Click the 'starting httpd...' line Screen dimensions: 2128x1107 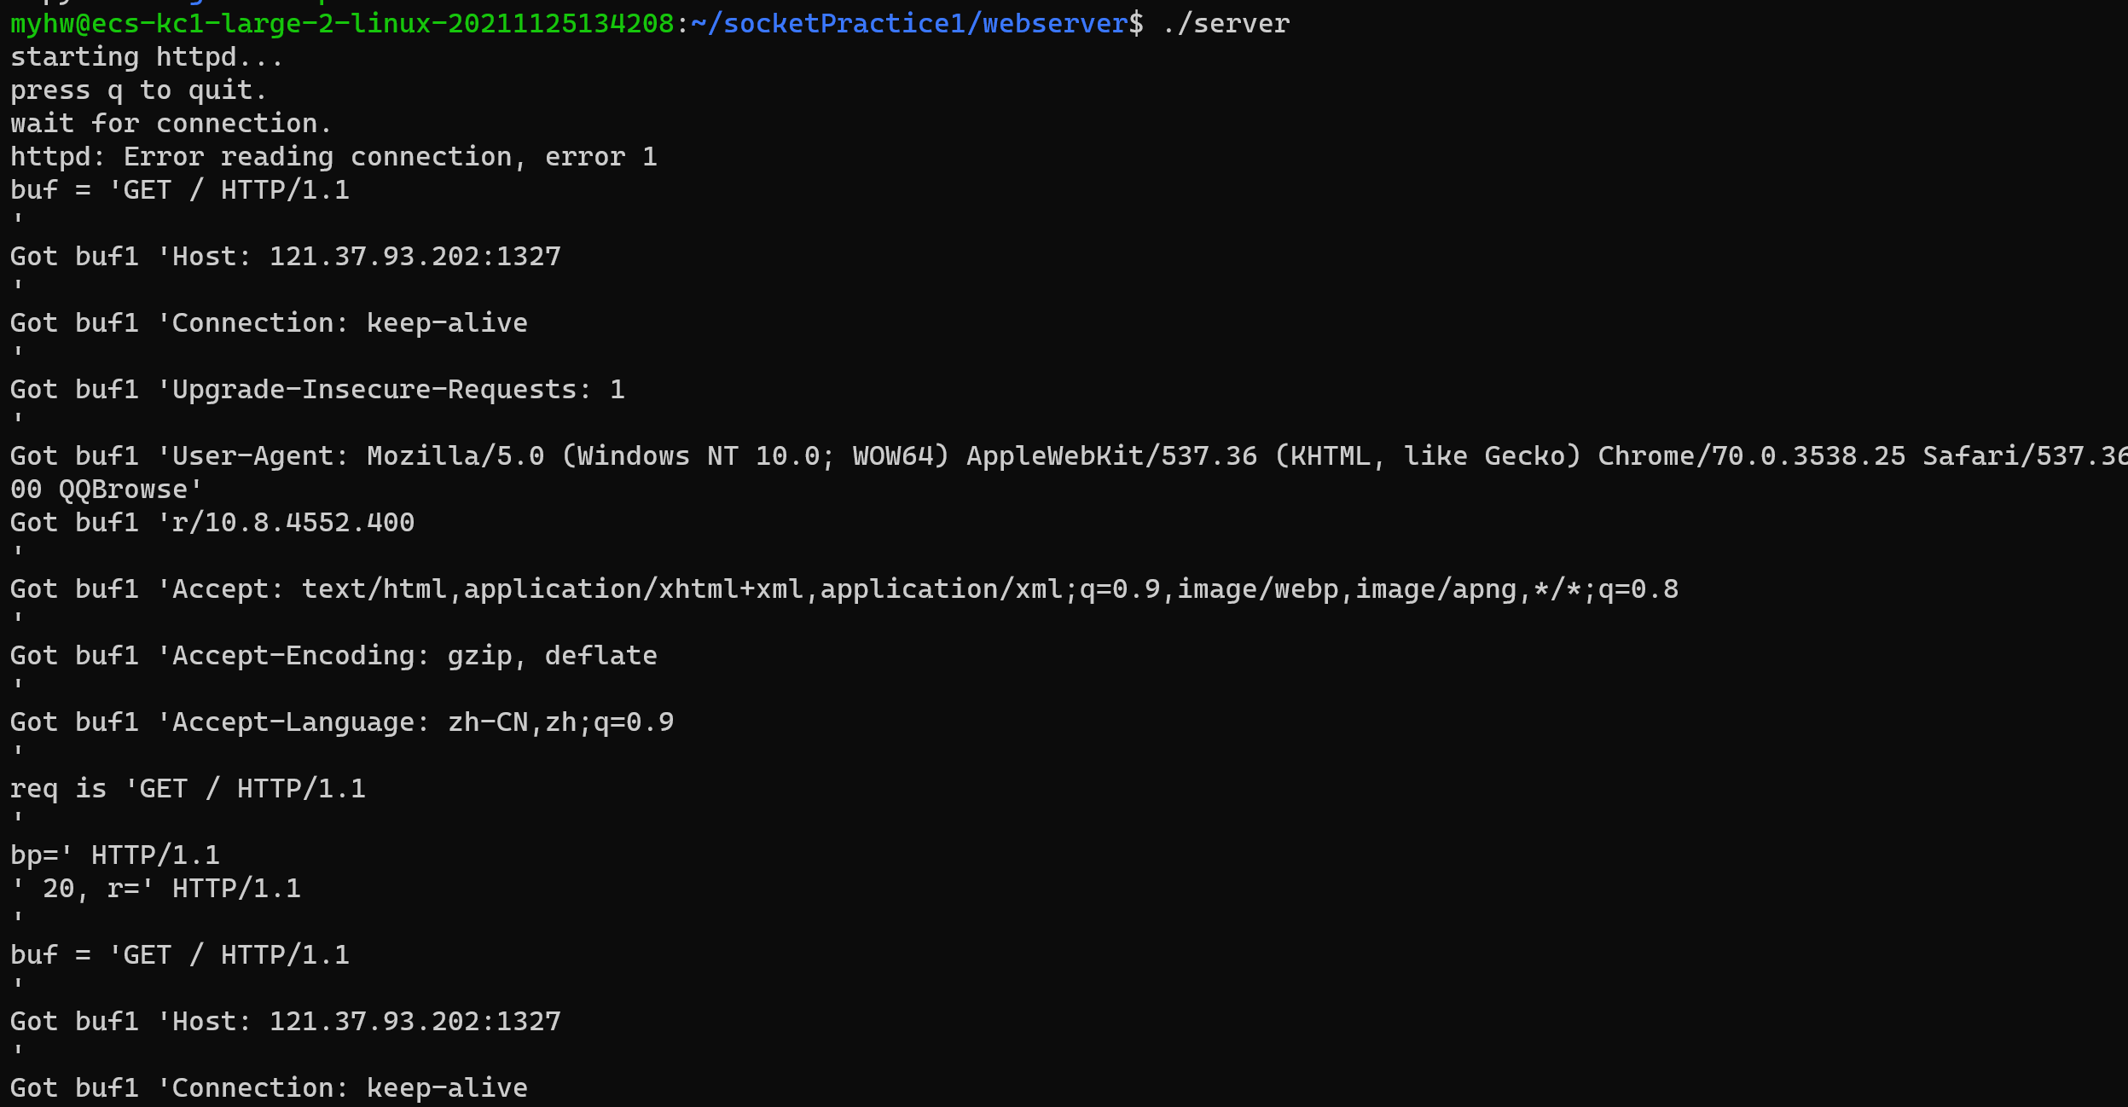click(x=146, y=57)
